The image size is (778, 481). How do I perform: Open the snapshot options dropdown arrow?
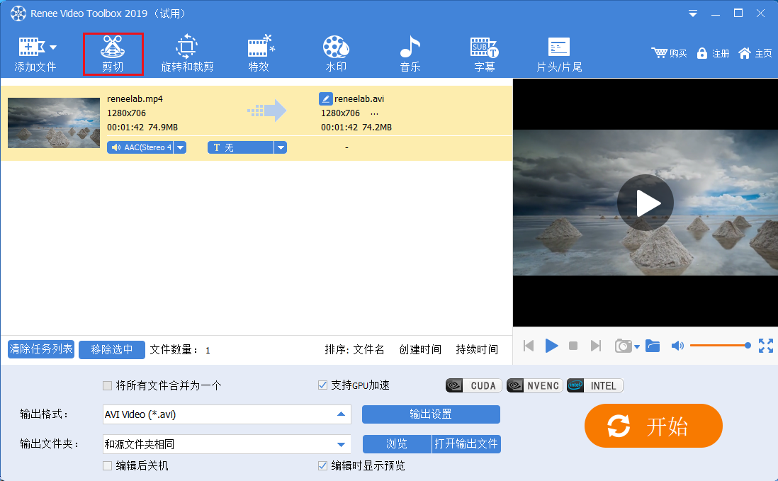point(636,346)
